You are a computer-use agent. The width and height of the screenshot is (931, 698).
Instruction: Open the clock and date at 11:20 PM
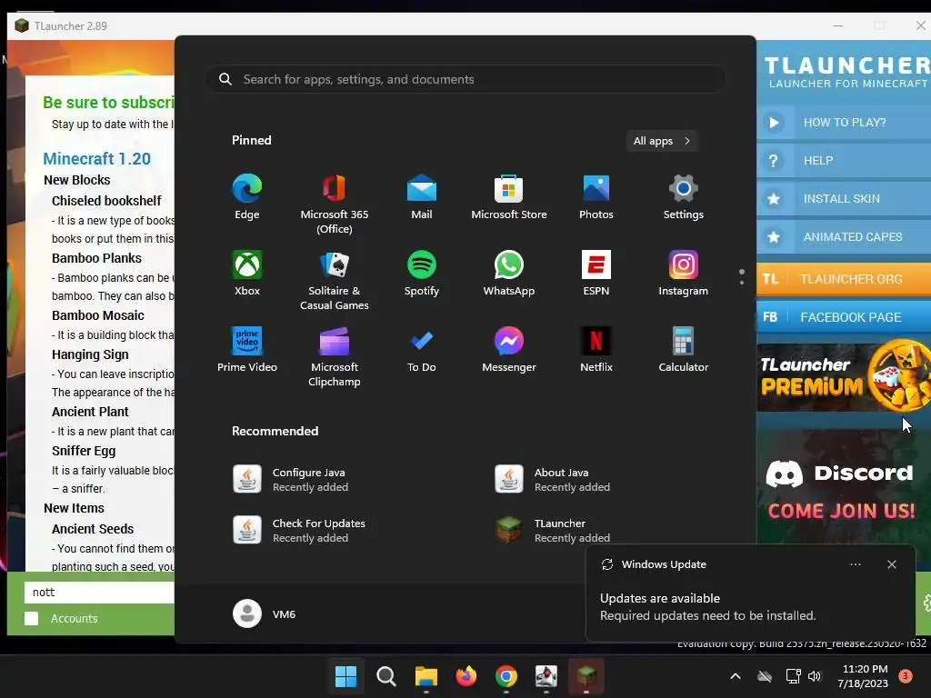click(x=863, y=676)
